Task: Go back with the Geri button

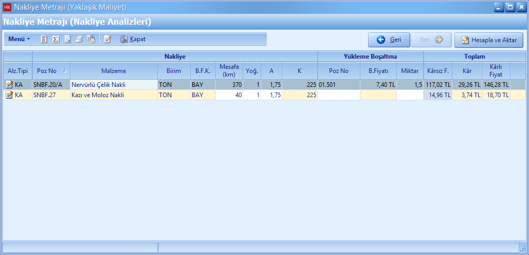Action: click(389, 40)
